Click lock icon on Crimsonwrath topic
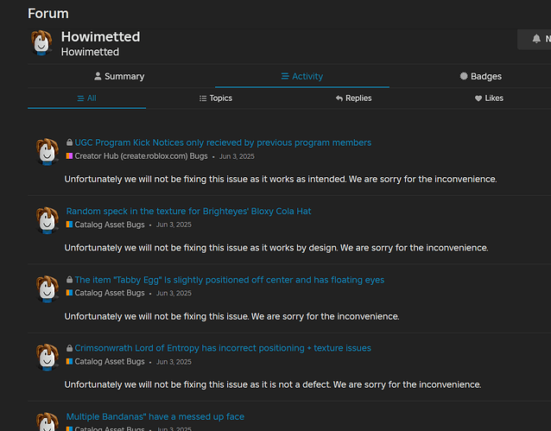Image resolution: width=551 pixels, height=431 pixels. [x=70, y=348]
